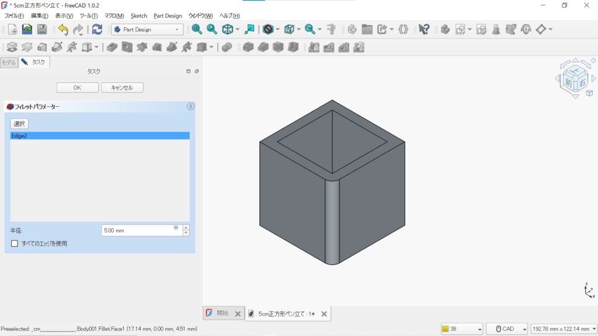
Task: Click the Measure caliper tool icon
Action: pyautogui.click(x=332, y=29)
